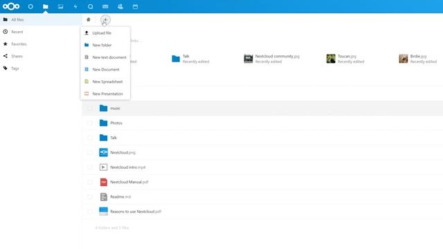Viewport: 443px width, 249px height.
Task: Open recent Toucan.jpg file
Action: [345, 59]
